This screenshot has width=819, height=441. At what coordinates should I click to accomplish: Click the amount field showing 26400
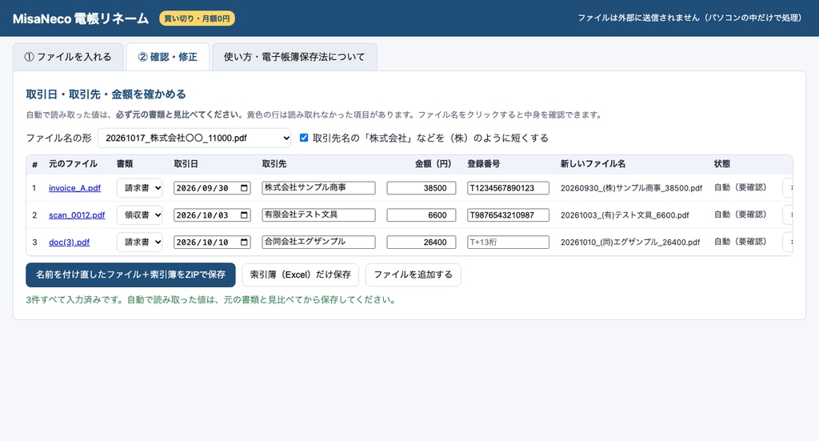click(421, 243)
